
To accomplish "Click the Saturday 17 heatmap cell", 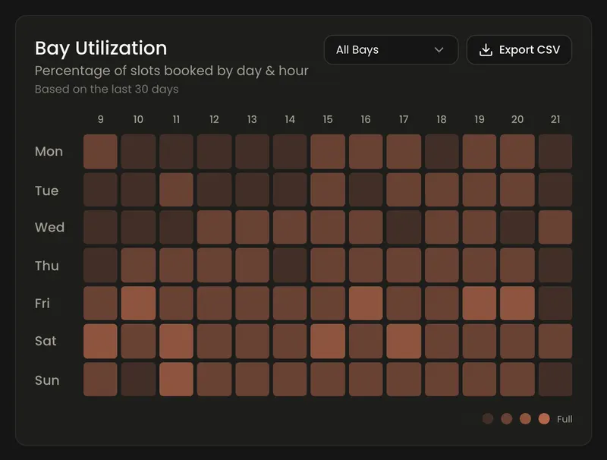I will [x=404, y=341].
